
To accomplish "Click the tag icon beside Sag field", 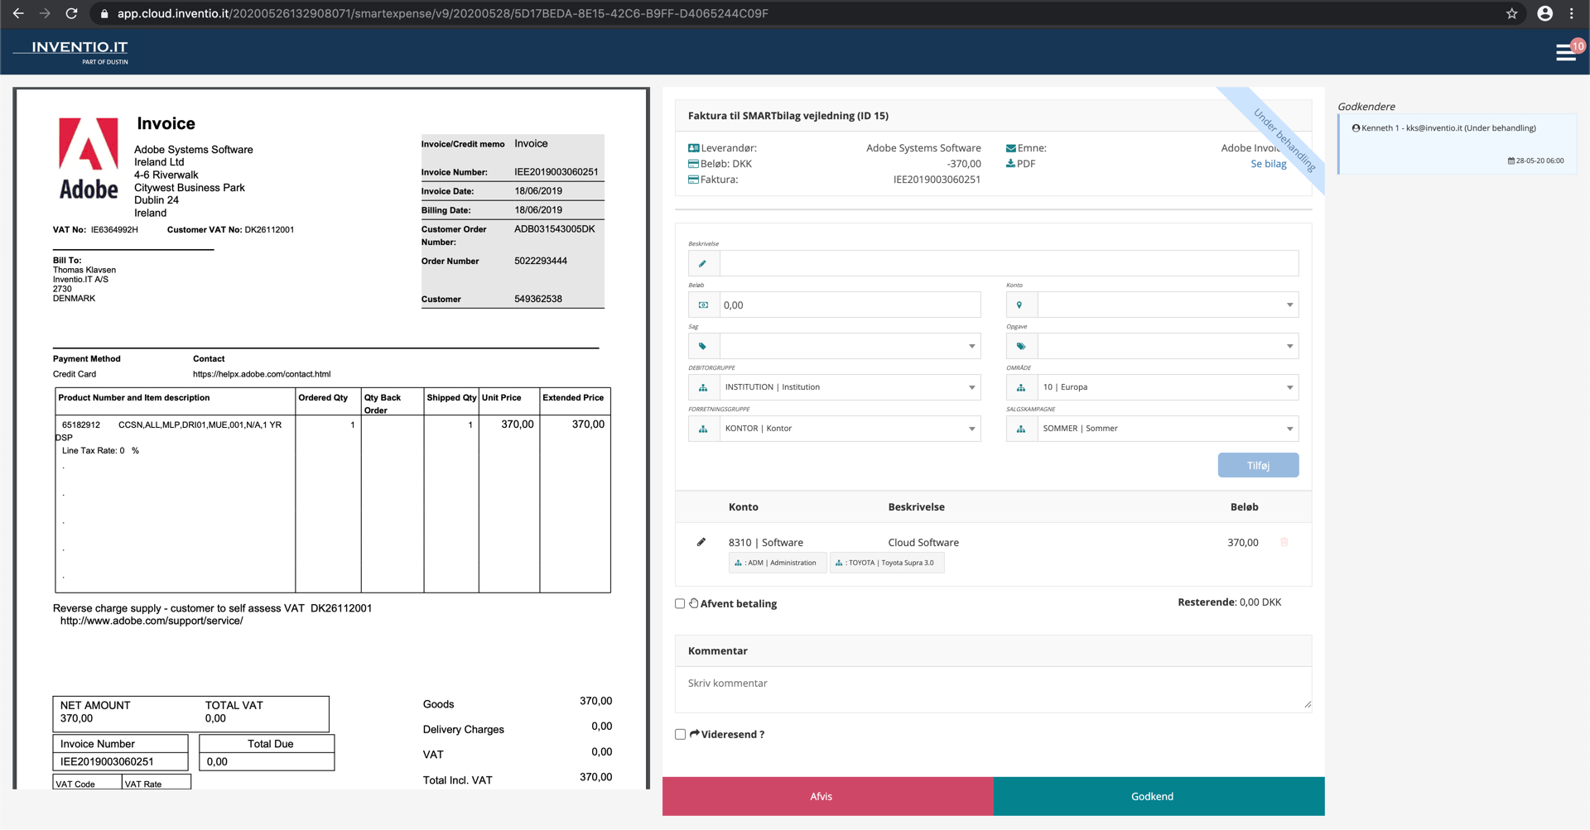I will (703, 346).
